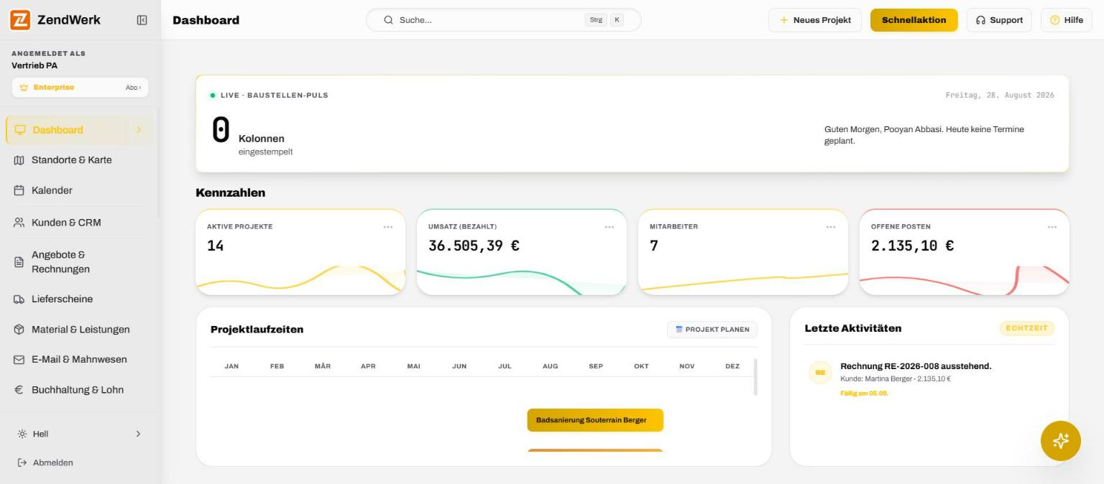Open the Abo subscription link
The width and height of the screenshot is (1104, 484).
point(134,88)
